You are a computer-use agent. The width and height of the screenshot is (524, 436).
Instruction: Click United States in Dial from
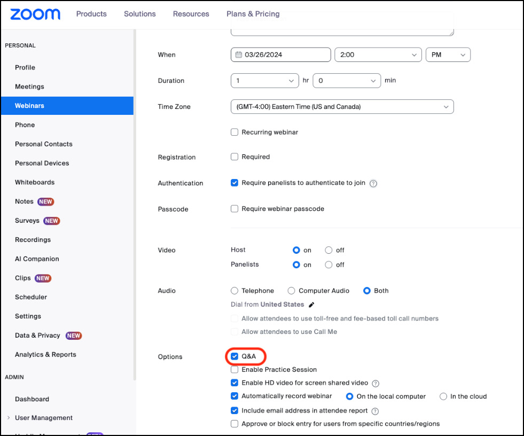click(282, 305)
